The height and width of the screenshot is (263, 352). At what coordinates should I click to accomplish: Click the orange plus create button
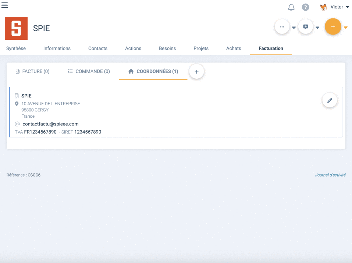click(333, 26)
